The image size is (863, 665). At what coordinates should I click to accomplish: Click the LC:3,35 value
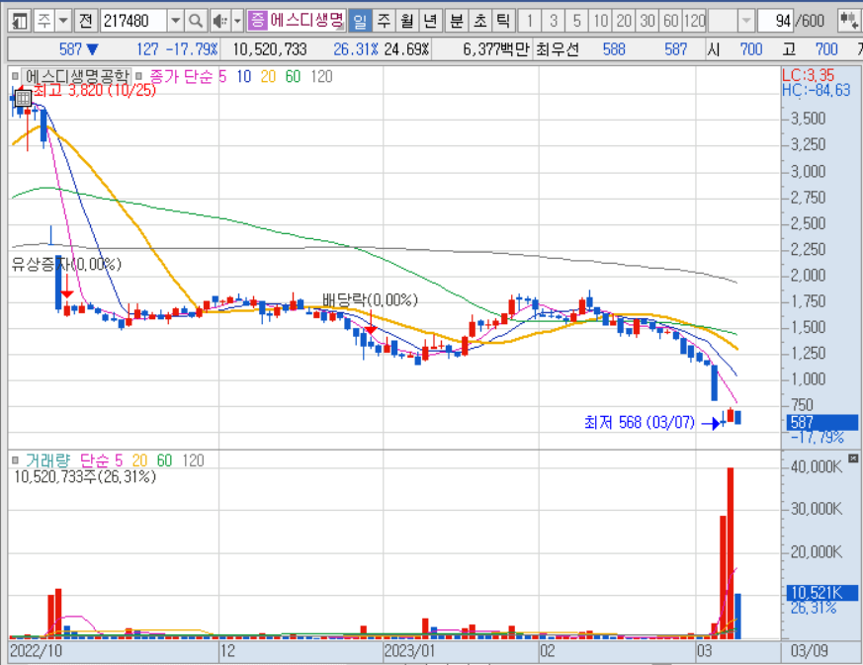(808, 75)
